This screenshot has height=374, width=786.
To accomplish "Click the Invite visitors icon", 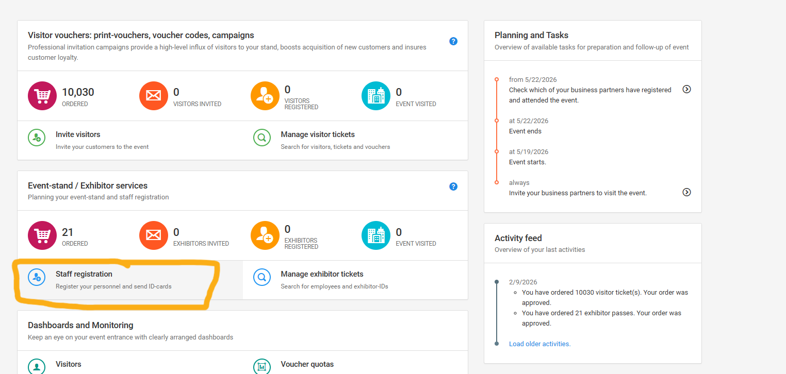I will (37, 138).
